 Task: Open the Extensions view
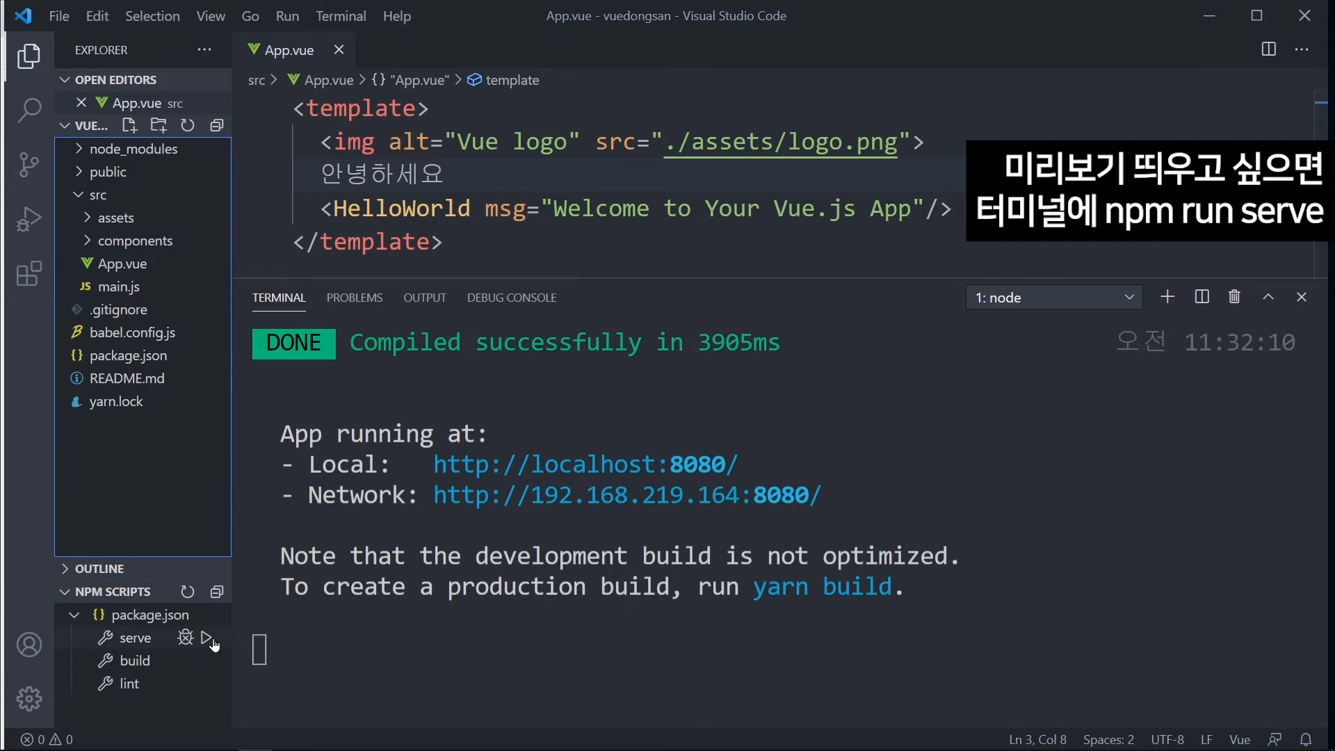(x=29, y=274)
